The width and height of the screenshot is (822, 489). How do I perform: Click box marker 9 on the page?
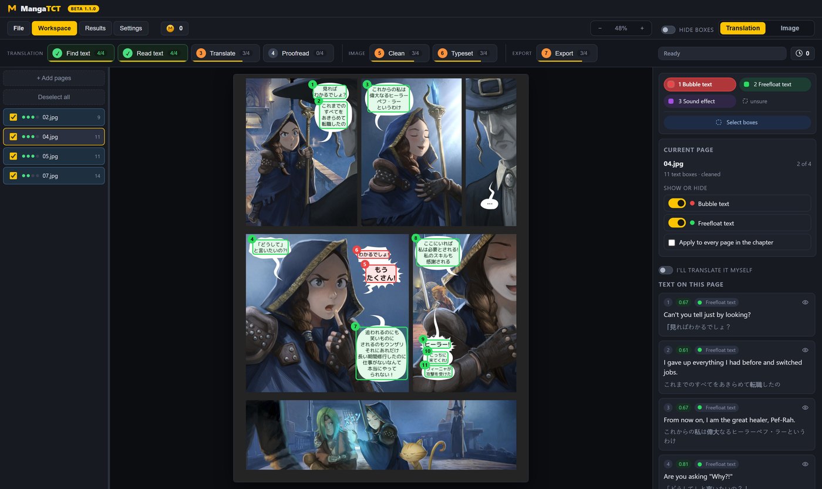pos(423,339)
